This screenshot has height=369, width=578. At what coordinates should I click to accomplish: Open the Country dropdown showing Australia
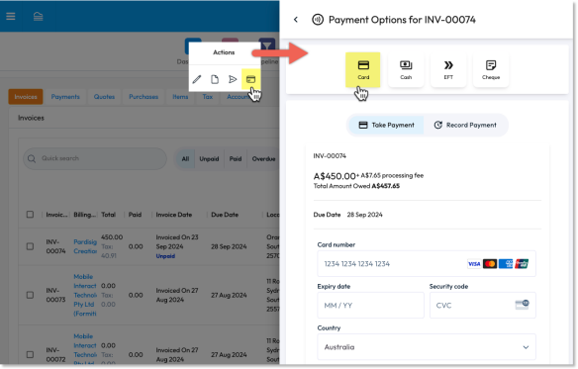click(427, 347)
